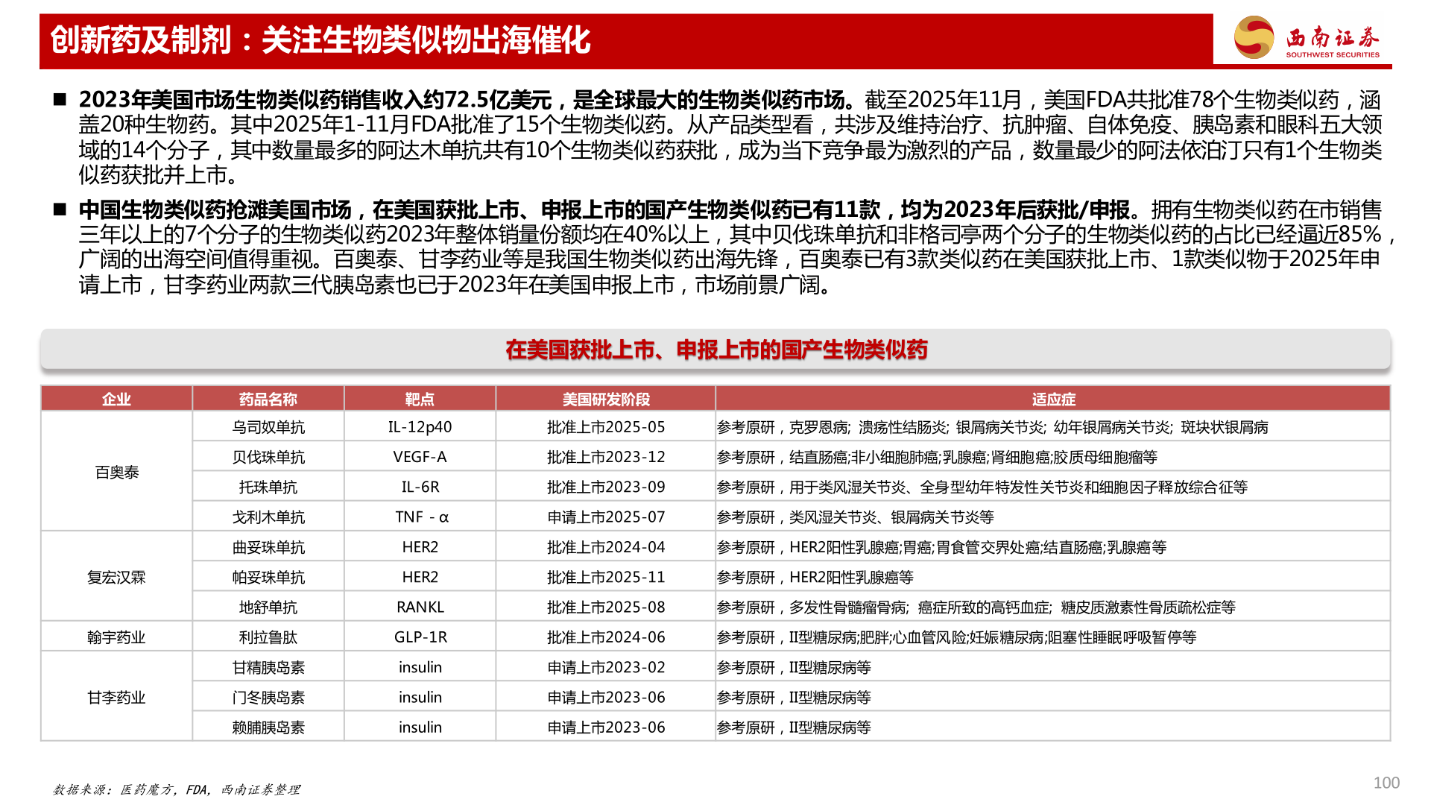Collapse the '甘李药业' company row group
Image resolution: width=1431 pixels, height=805 pixels.
[117, 697]
